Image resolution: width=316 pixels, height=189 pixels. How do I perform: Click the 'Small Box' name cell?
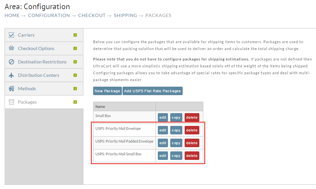(x=125, y=117)
